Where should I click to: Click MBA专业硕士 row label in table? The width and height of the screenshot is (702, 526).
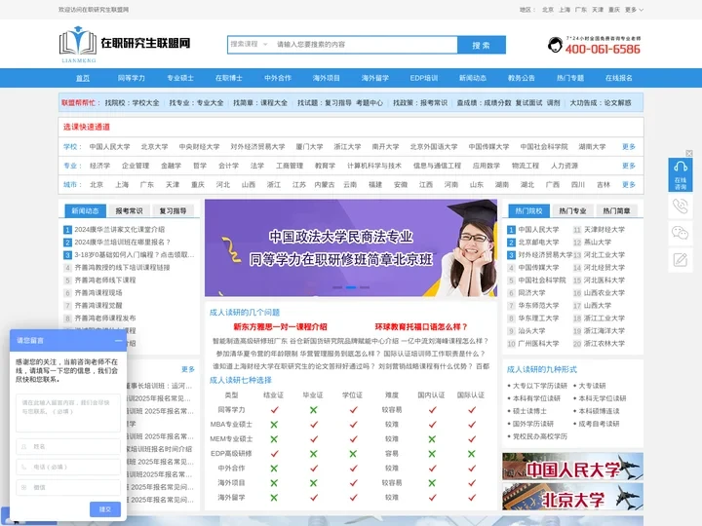click(x=231, y=424)
